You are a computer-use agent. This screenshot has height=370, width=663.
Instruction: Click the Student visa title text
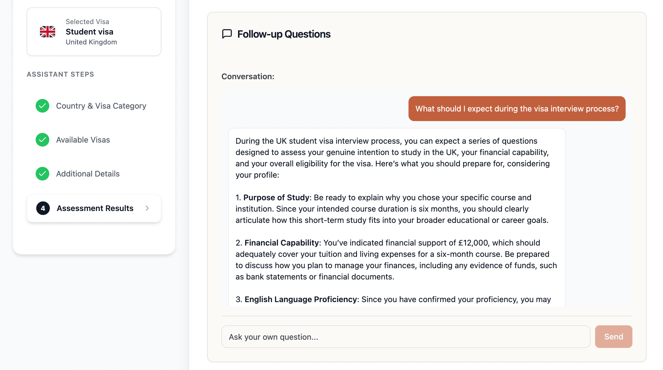pos(89,32)
